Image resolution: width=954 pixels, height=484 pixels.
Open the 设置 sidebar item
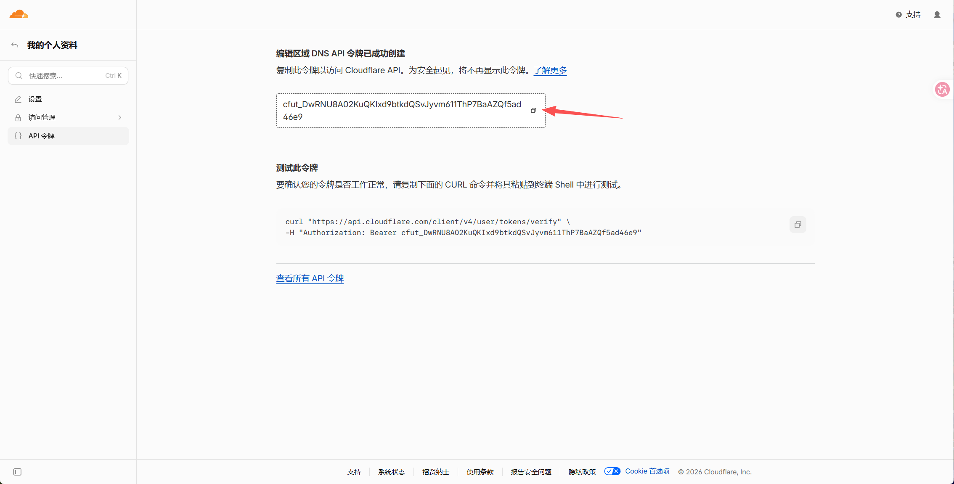(x=68, y=99)
